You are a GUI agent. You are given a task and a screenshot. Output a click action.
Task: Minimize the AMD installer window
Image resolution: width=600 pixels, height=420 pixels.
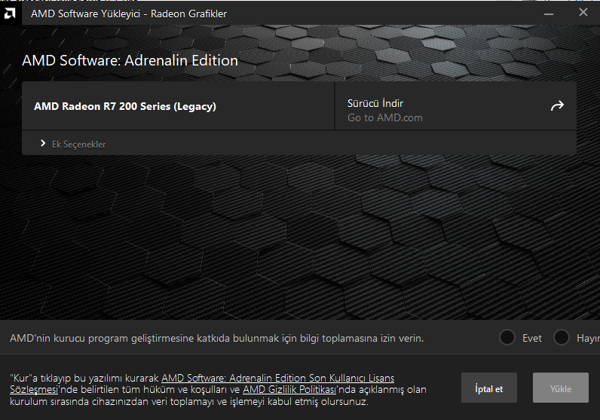point(549,14)
